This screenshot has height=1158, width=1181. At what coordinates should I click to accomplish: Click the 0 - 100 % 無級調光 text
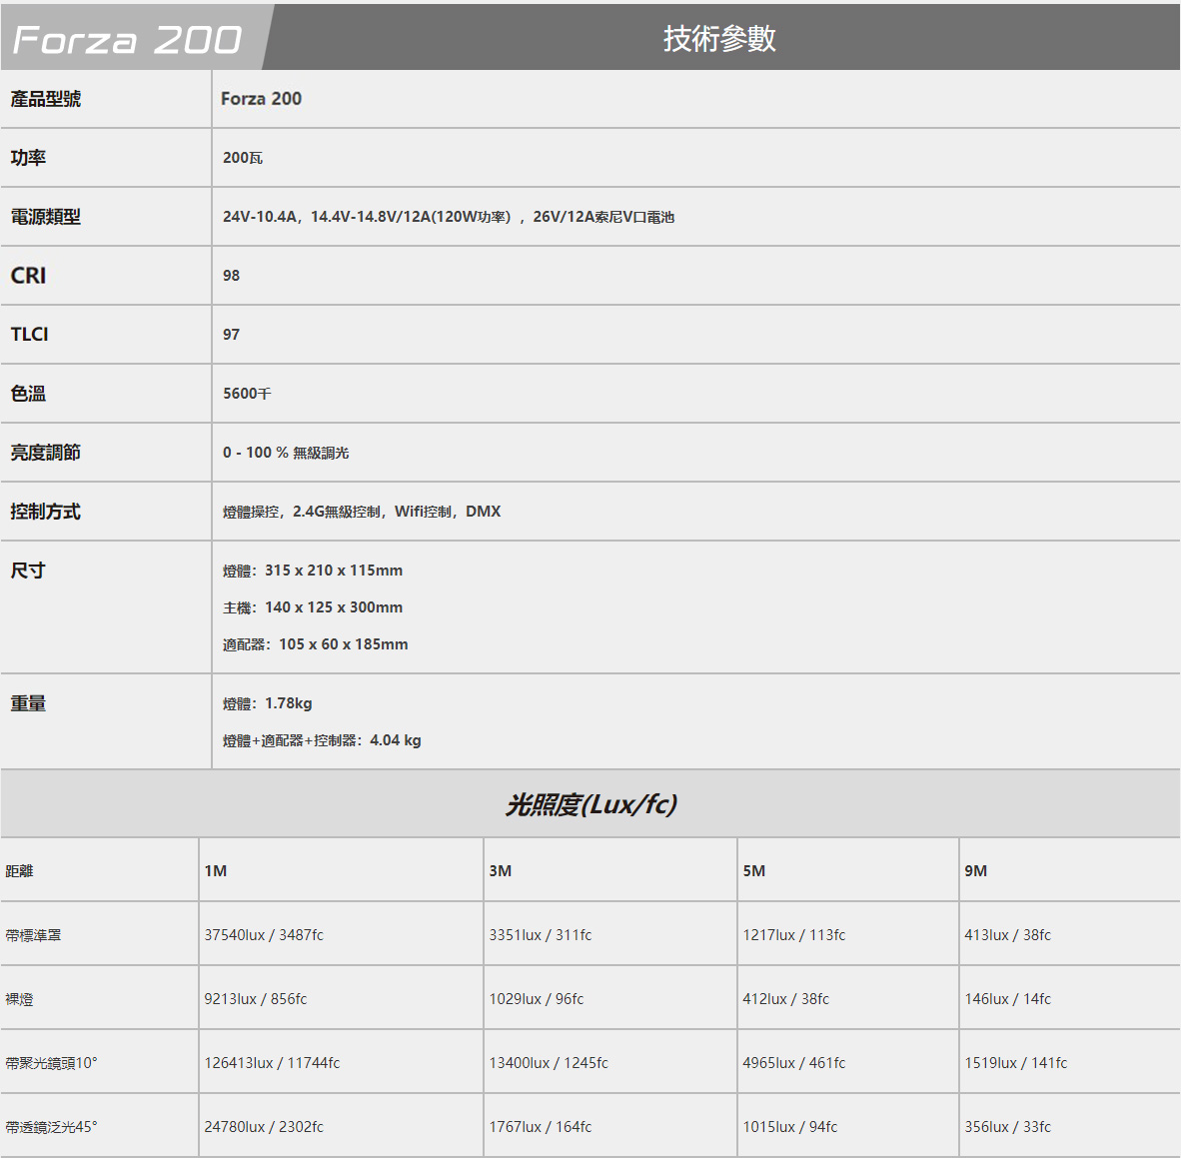(x=286, y=453)
